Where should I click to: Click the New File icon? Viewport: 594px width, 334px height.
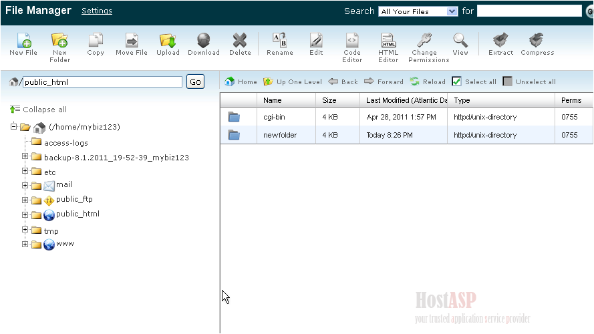coord(23,41)
